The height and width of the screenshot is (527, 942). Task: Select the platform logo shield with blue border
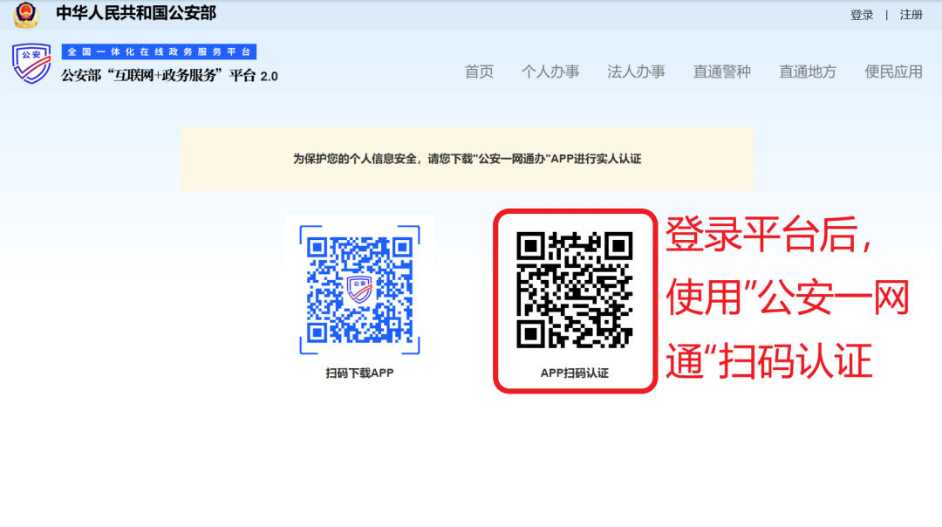point(31,63)
